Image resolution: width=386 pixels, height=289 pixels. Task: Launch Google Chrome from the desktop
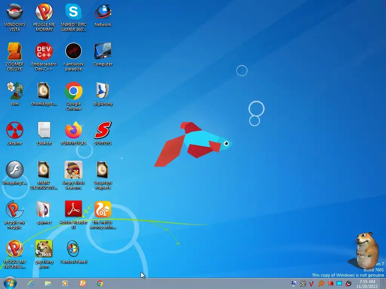coord(74,96)
